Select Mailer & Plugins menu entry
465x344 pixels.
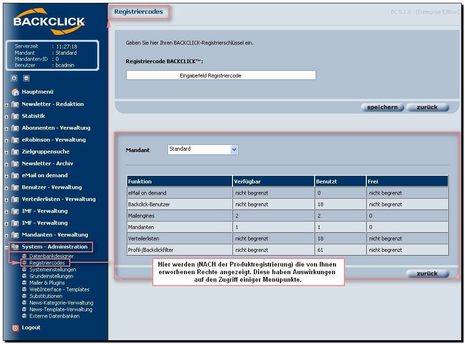(47, 283)
